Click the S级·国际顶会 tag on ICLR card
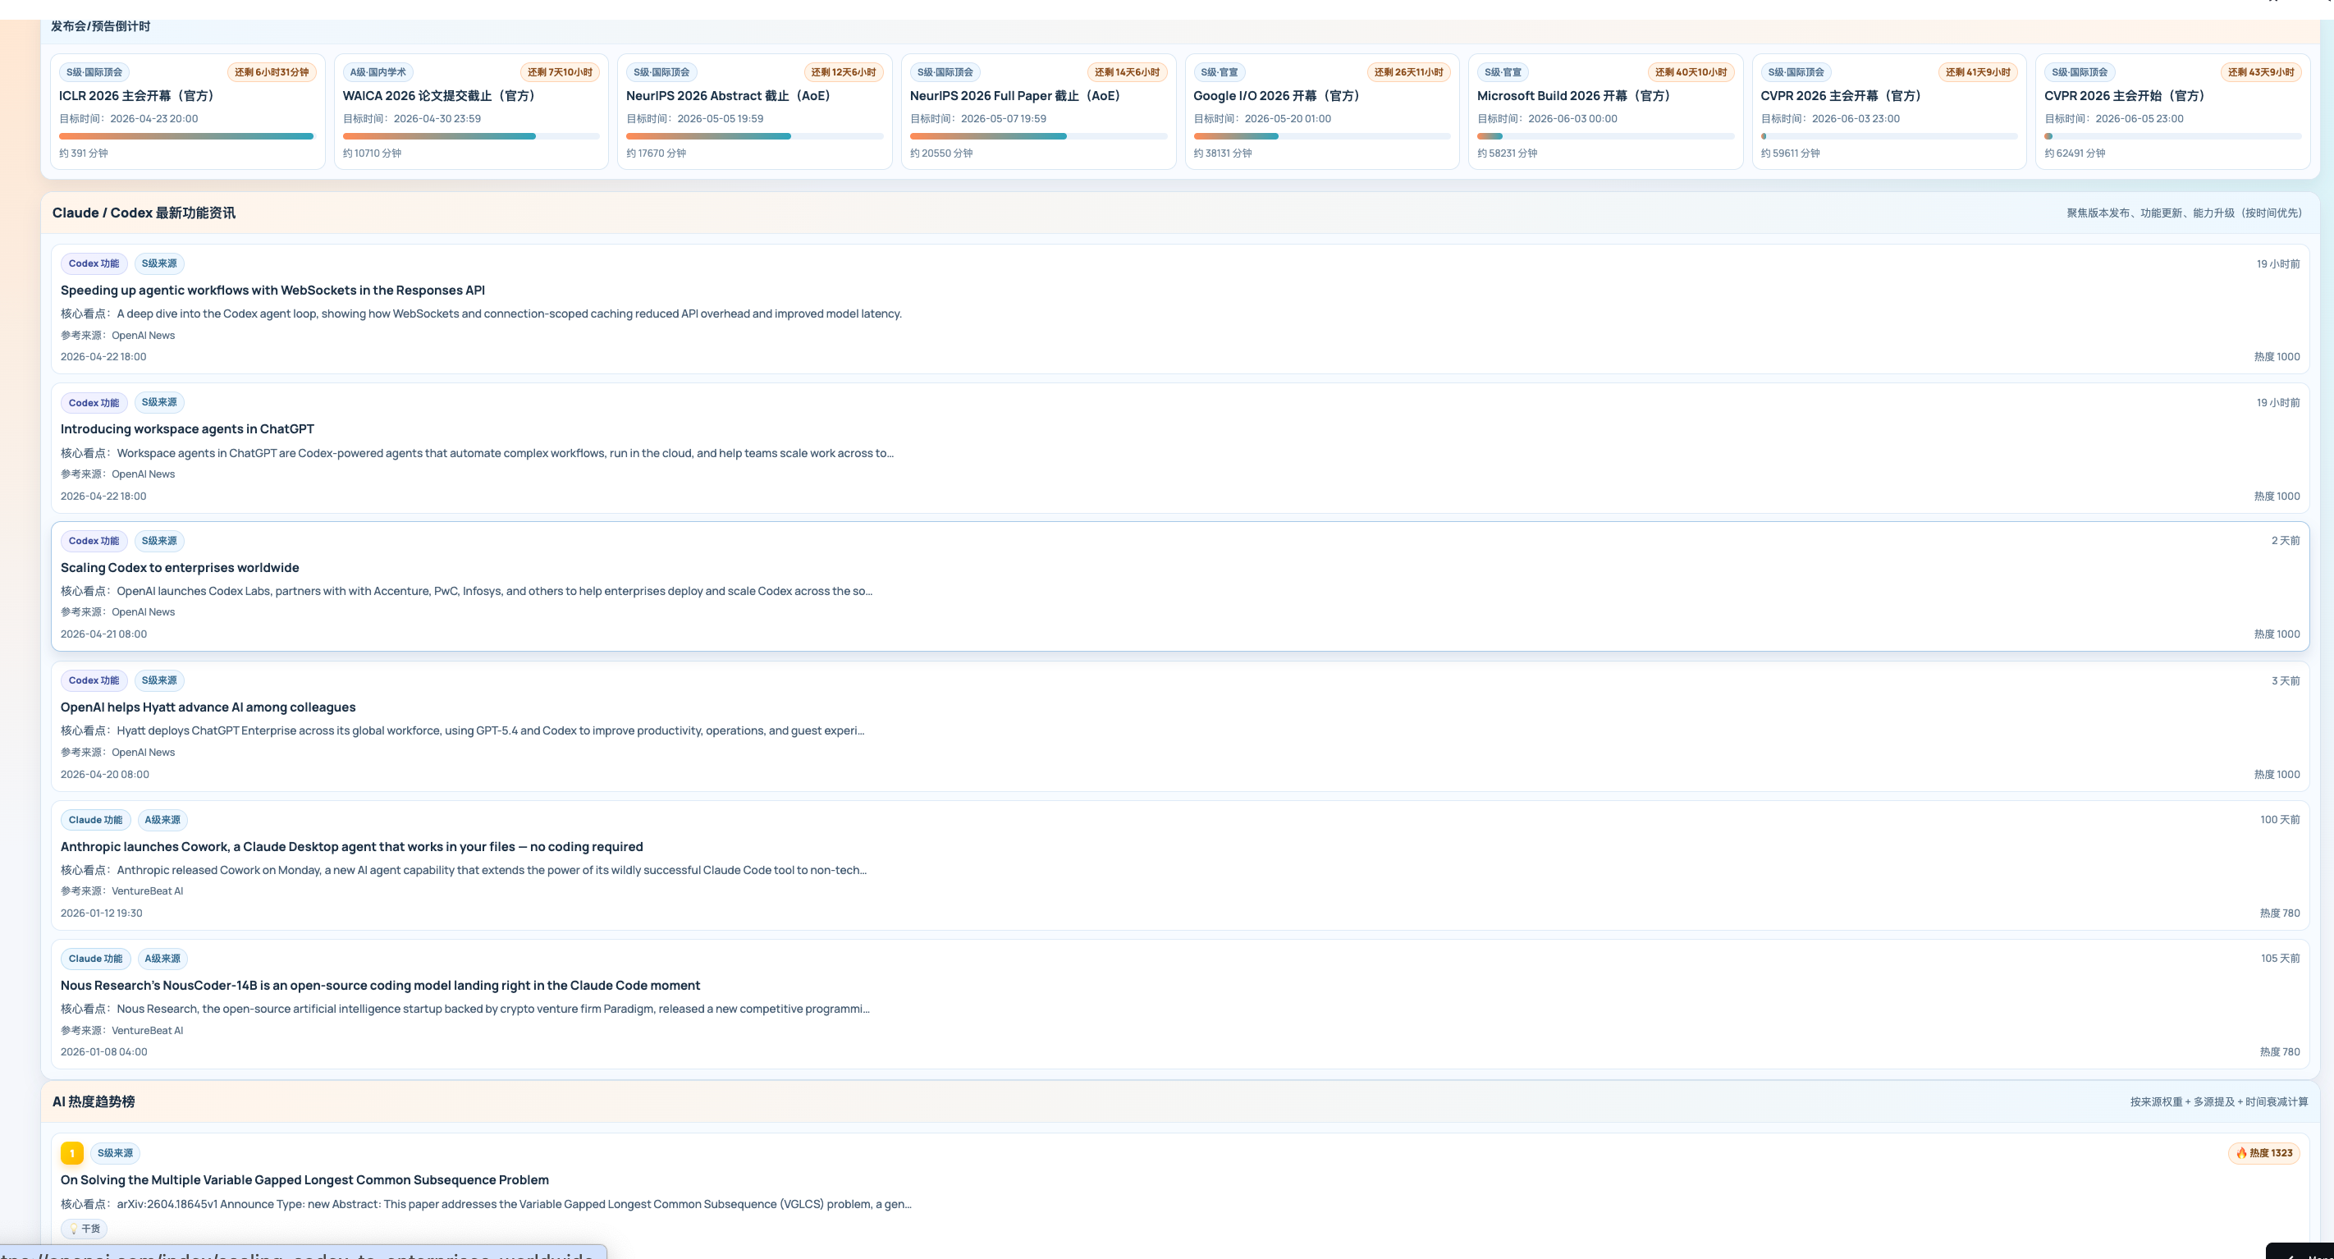Image resolution: width=2334 pixels, height=1259 pixels. (94, 72)
